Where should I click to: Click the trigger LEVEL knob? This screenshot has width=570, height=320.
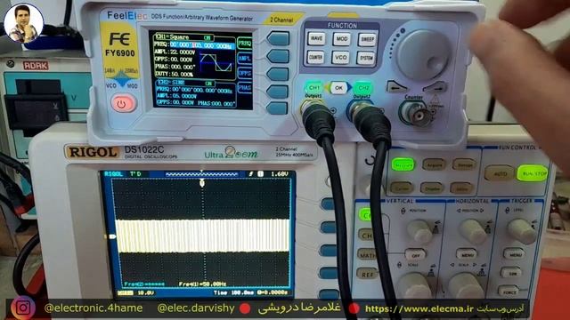pos(521,231)
